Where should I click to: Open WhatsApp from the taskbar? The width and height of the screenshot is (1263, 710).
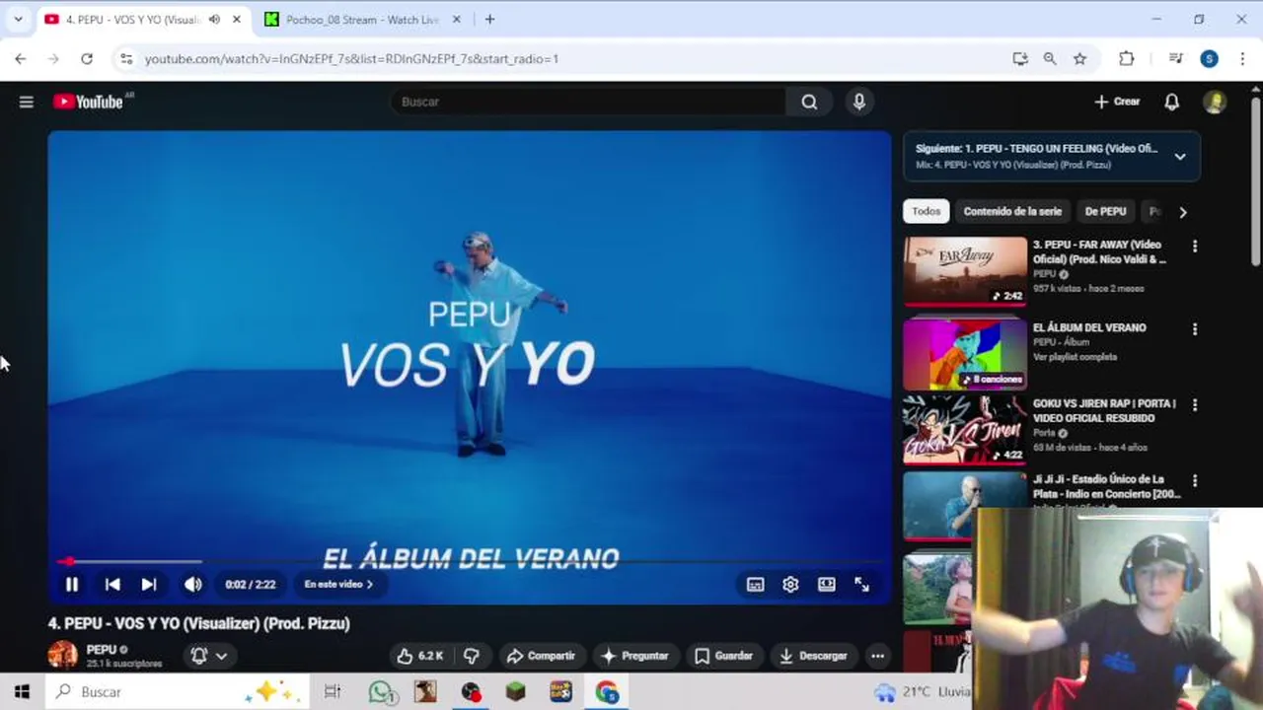tap(380, 692)
